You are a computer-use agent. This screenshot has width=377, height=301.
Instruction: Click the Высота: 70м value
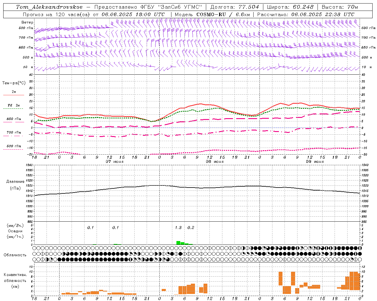340,7
